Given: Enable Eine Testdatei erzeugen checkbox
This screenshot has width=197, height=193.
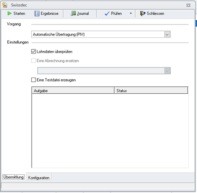Looking at the screenshot, I should point(33,80).
